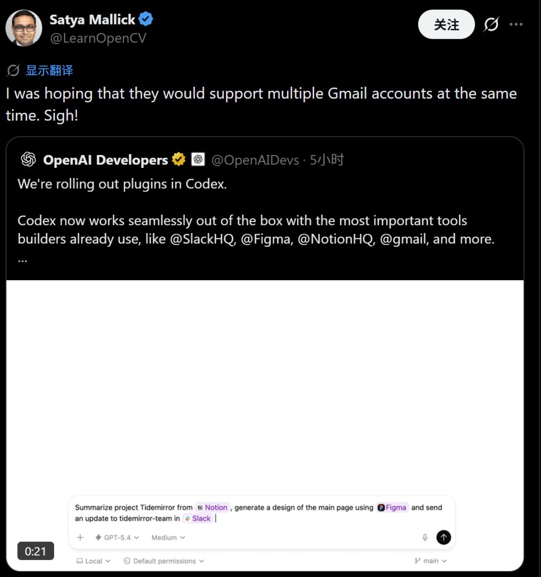Viewport: 541px width, 577px height.
Task: Expand the Default permissions dropdown
Action: point(164,561)
